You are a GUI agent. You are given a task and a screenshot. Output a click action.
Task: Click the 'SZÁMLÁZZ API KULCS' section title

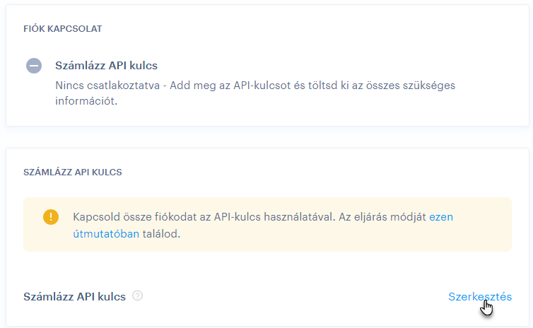click(72, 172)
